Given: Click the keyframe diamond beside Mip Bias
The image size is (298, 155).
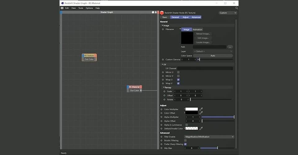Looking at the screenshot, I should [x=161, y=148].
